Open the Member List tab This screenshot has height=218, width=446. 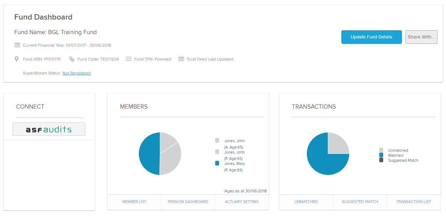coord(134,202)
